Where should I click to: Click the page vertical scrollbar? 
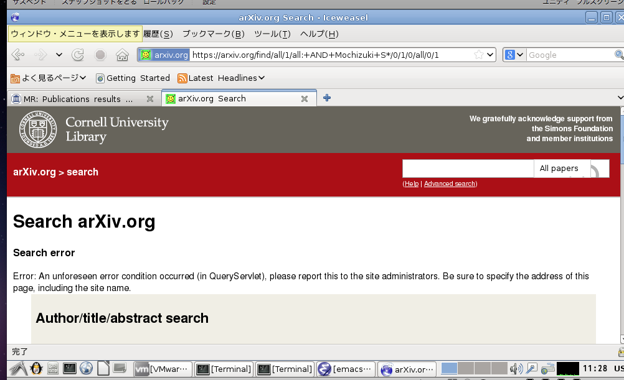point(622,225)
